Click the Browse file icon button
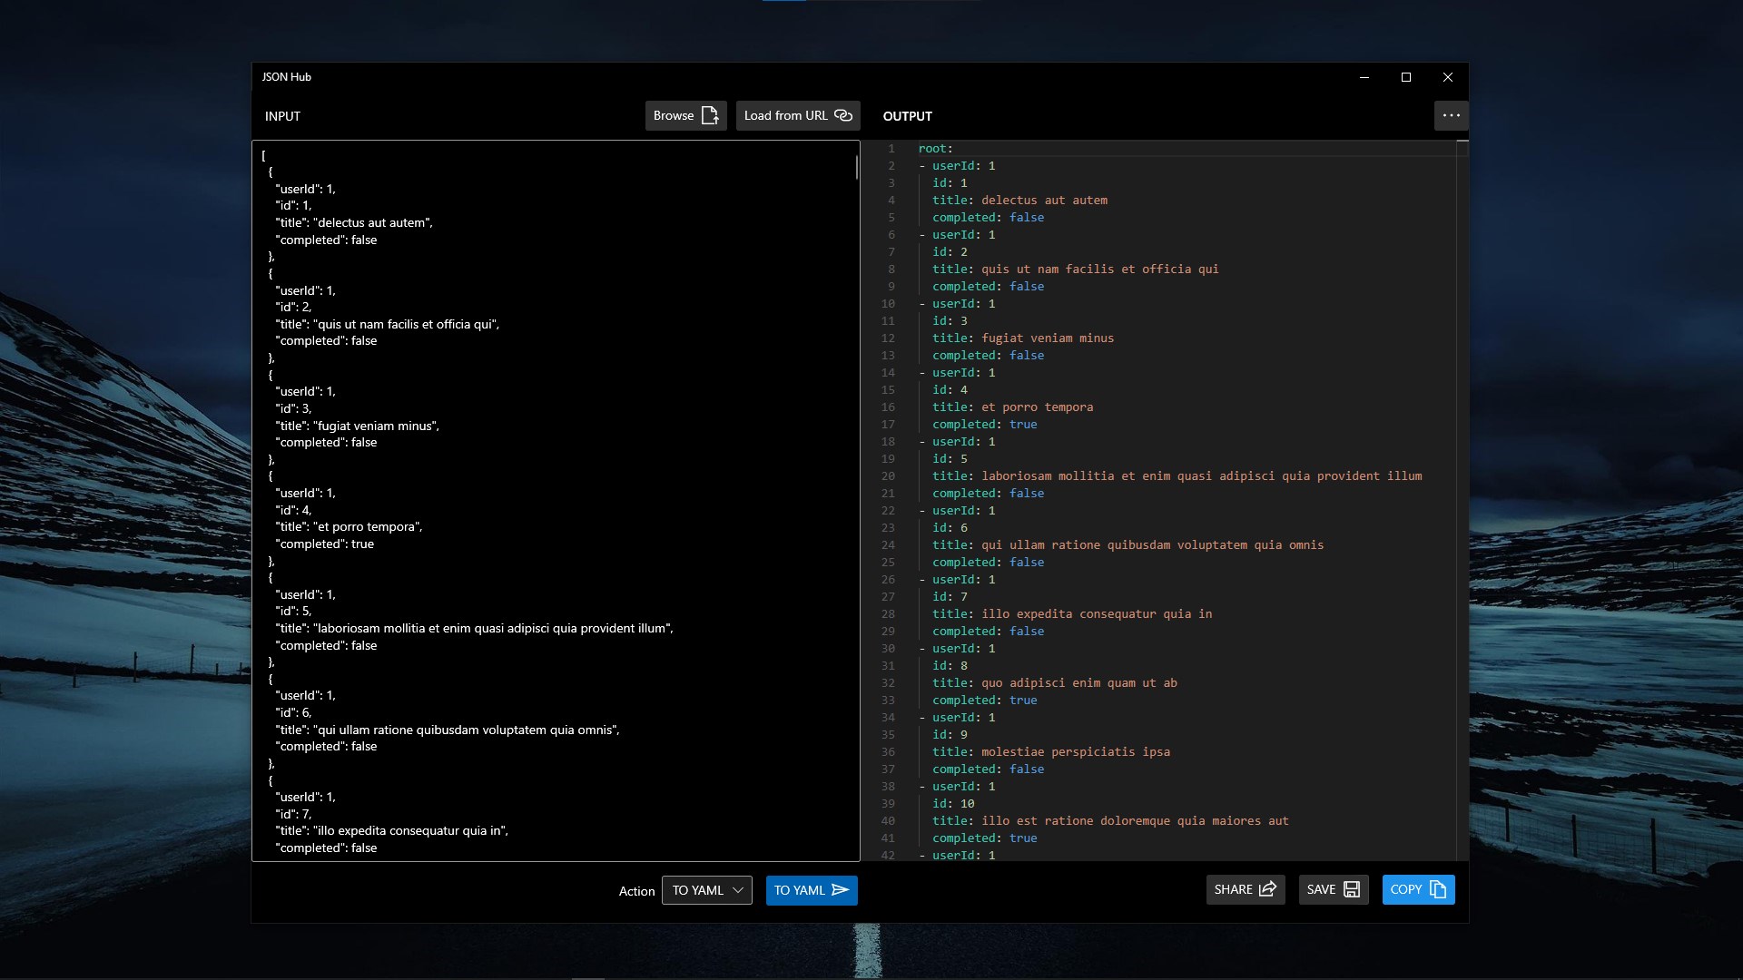Viewport: 1743px width, 980px height. coord(685,115)
